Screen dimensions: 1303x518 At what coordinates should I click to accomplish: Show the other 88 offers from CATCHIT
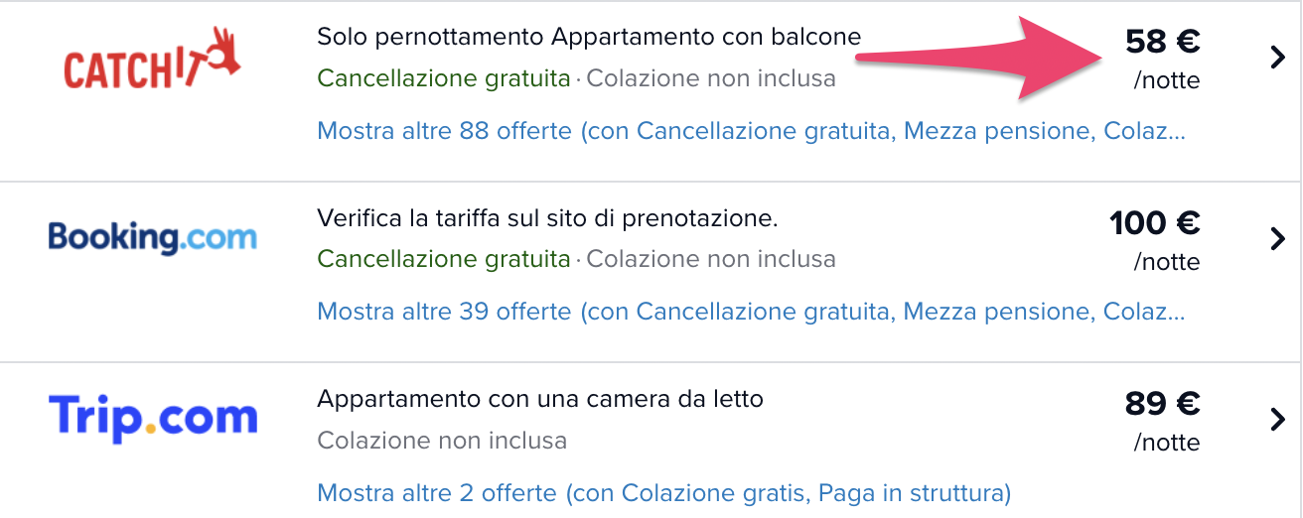(x=751, y=131)
